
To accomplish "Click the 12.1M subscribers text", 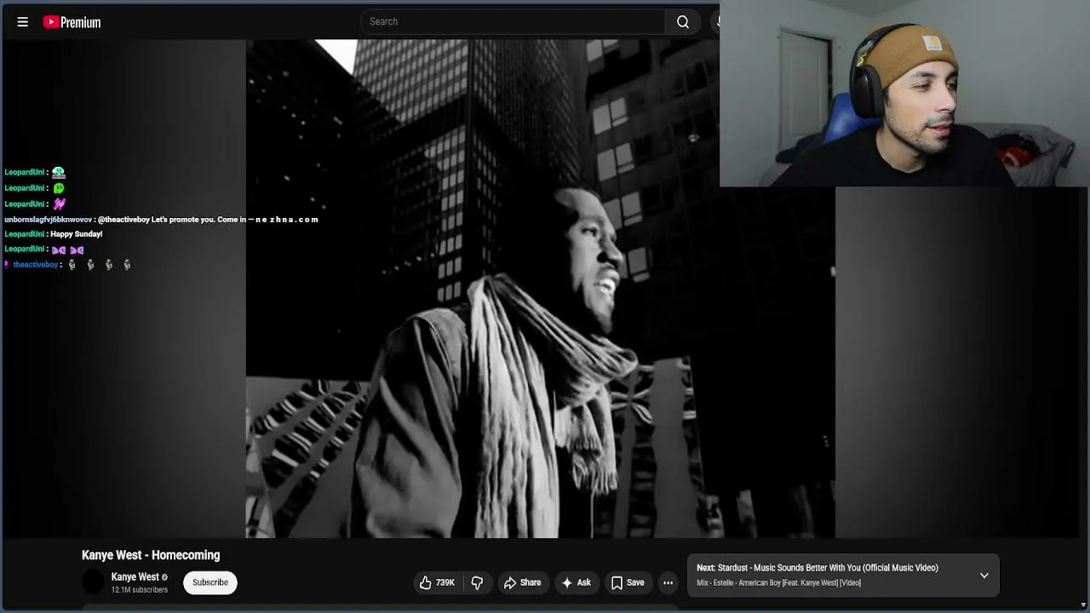I will click(140, 590).
